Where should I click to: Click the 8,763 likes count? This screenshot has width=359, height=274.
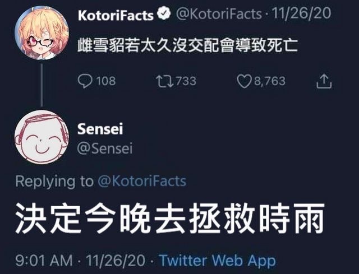coord(270,81)
